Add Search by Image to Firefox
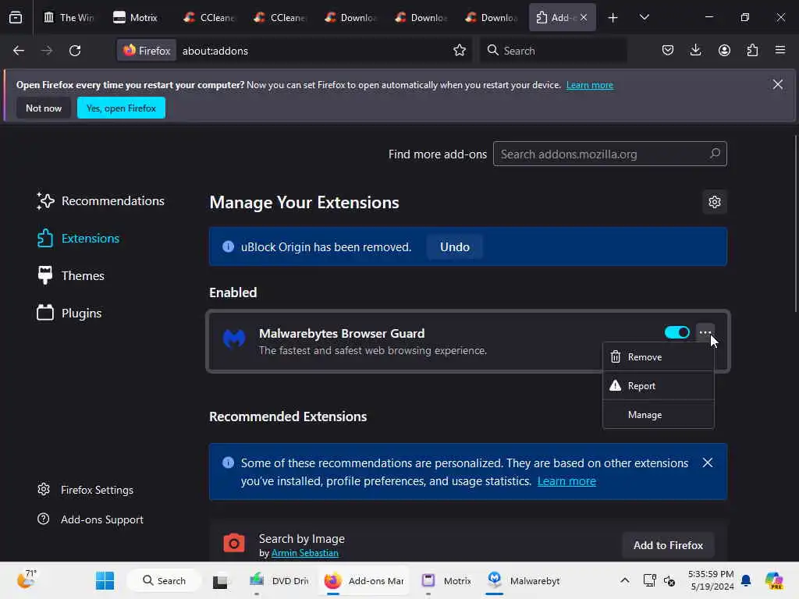 [x=668, y=545]
